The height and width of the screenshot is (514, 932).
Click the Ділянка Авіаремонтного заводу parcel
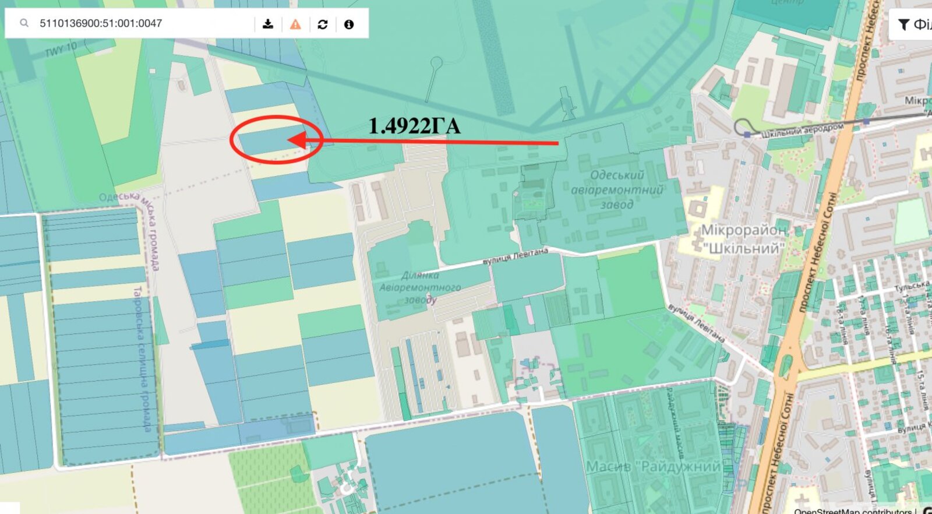[x=420, y=287]
